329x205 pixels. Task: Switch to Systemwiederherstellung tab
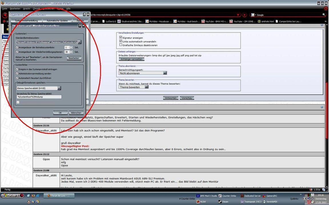[26, 21]
